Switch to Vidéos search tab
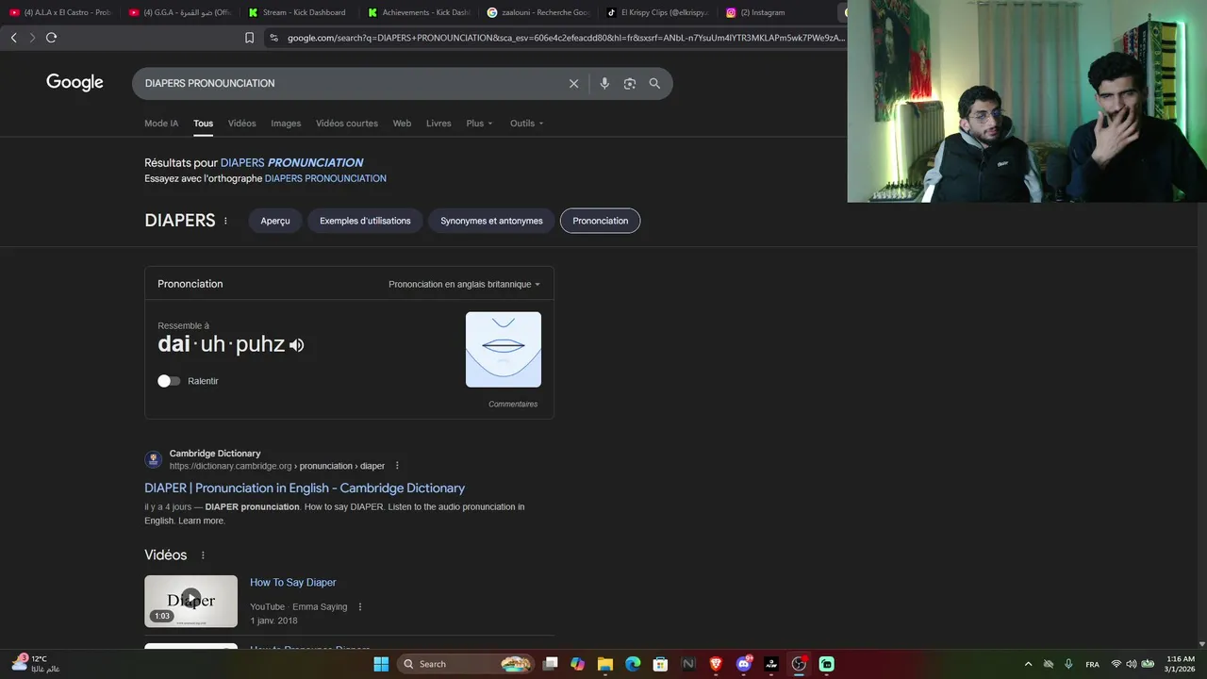The width and height of the screenshot is (1207, 679). pos(241,124)
